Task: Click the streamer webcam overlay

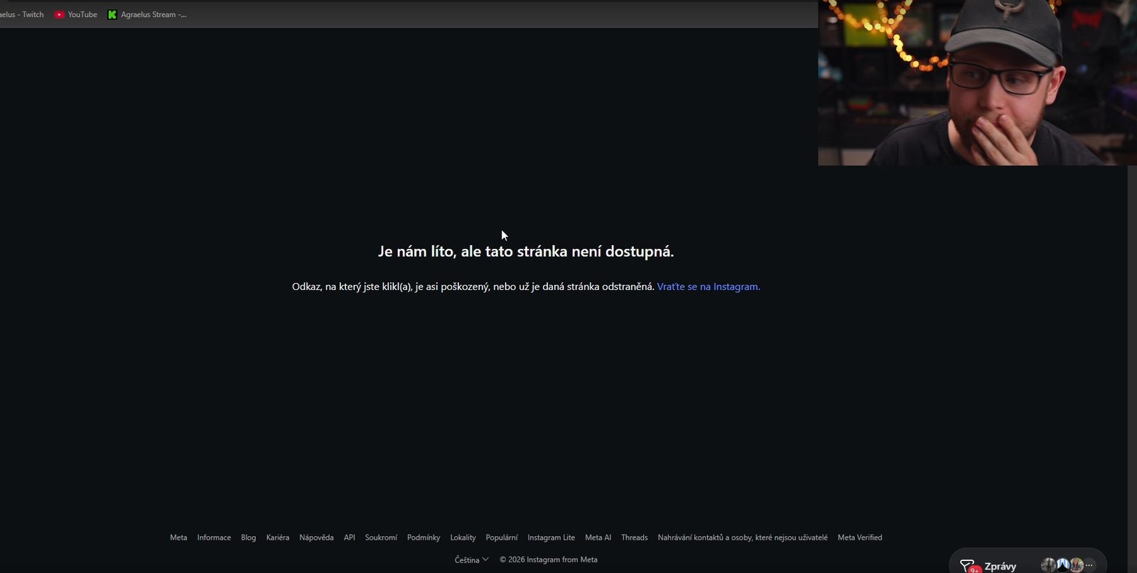Action: click(977, 82)
